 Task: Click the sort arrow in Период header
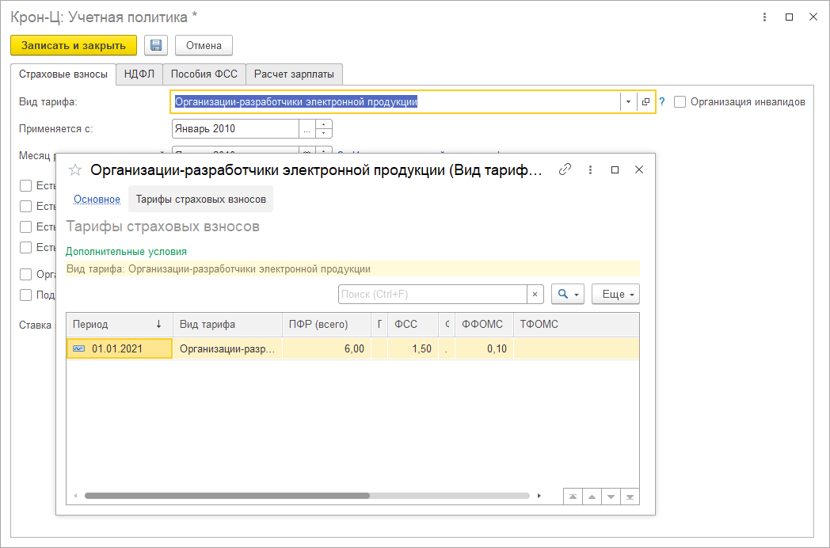point(159,325)
